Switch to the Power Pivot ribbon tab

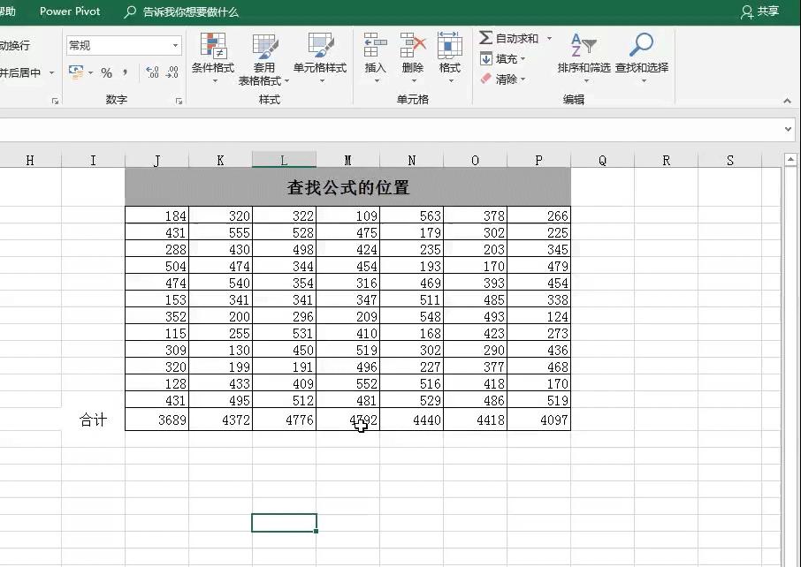tap(70, 11)
